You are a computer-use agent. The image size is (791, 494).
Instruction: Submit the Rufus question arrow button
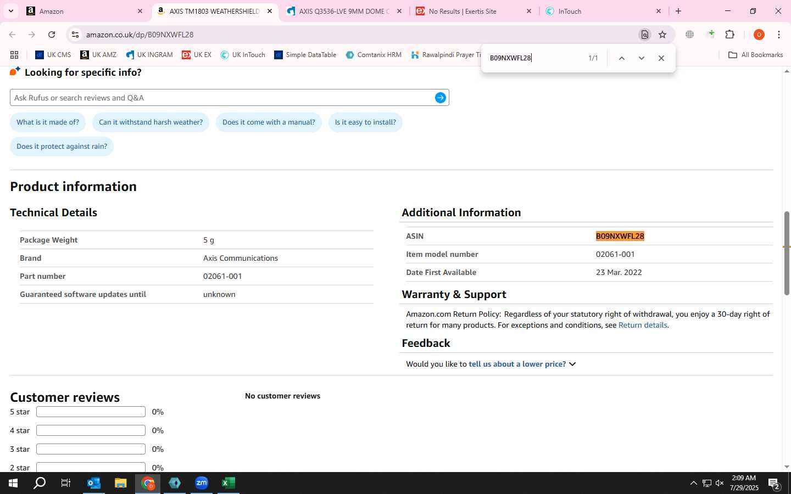pyautogui.click(x=441, y=98)
